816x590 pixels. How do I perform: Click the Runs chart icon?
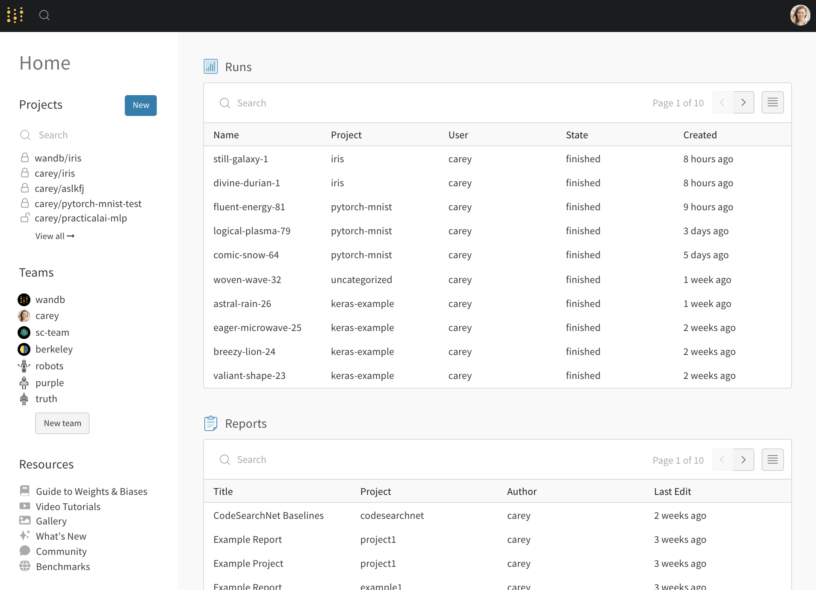[211, 66]
